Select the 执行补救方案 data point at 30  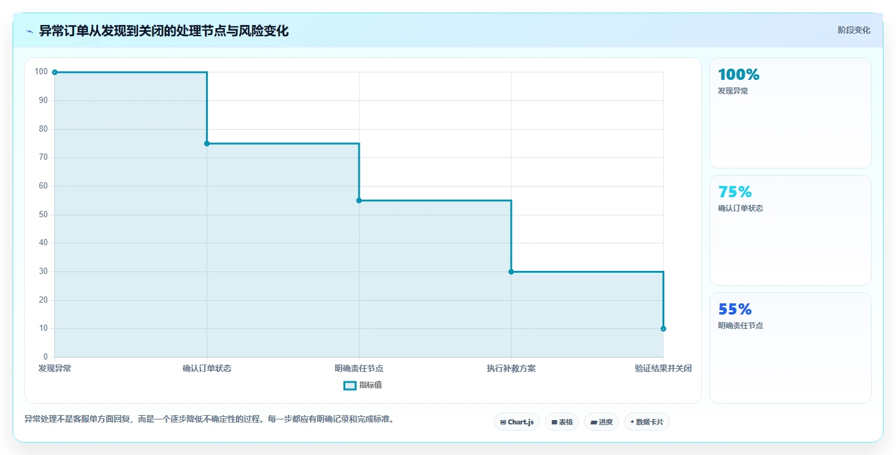(511, 272)
